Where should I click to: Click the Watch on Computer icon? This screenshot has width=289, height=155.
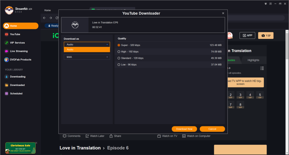184,136
